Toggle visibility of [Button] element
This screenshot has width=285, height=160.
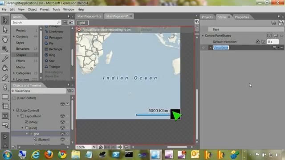tap(62, 140)
